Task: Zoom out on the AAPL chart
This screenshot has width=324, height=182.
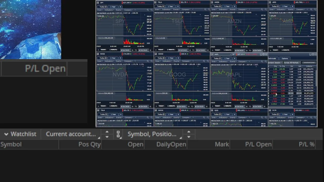Action: tap(266, 61)
